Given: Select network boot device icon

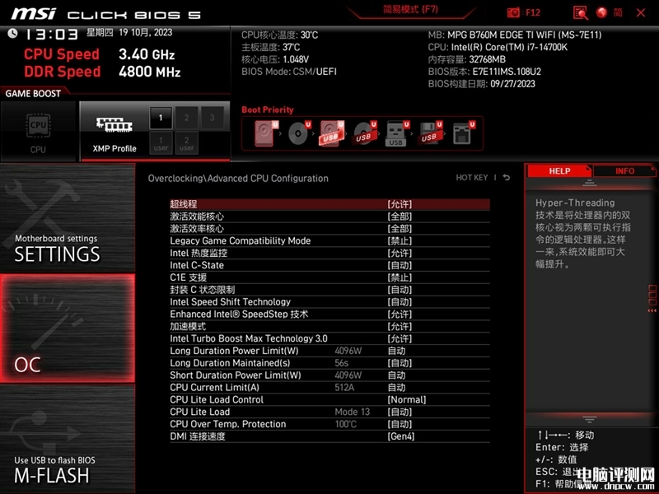Looking at the screenshot, I should 464,133.
